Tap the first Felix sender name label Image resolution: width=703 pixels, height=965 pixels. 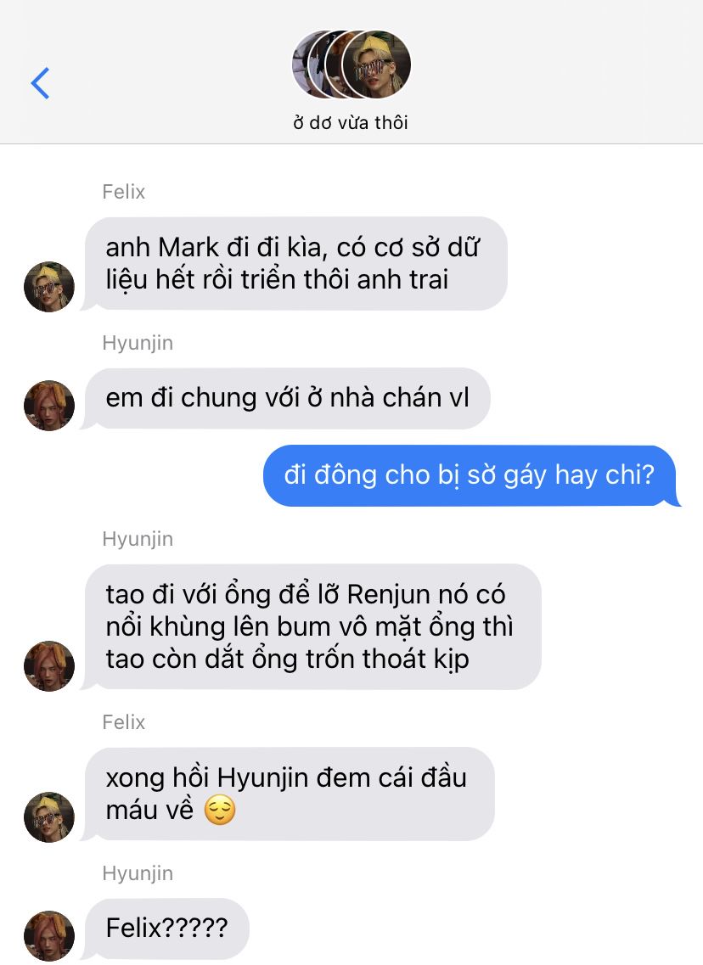(x=124, y=192)
